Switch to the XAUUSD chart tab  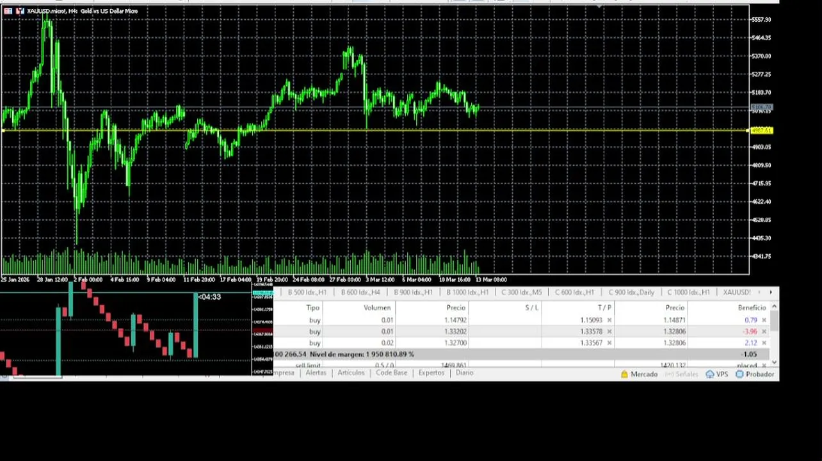point(736,292)
